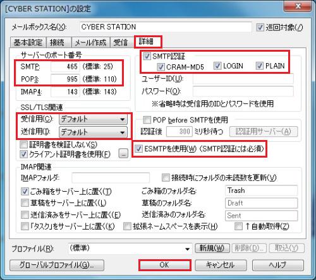The image size is (316, 280).
Task: Click the 認証後 milliseconds wait field
Action: coord(179,132)
